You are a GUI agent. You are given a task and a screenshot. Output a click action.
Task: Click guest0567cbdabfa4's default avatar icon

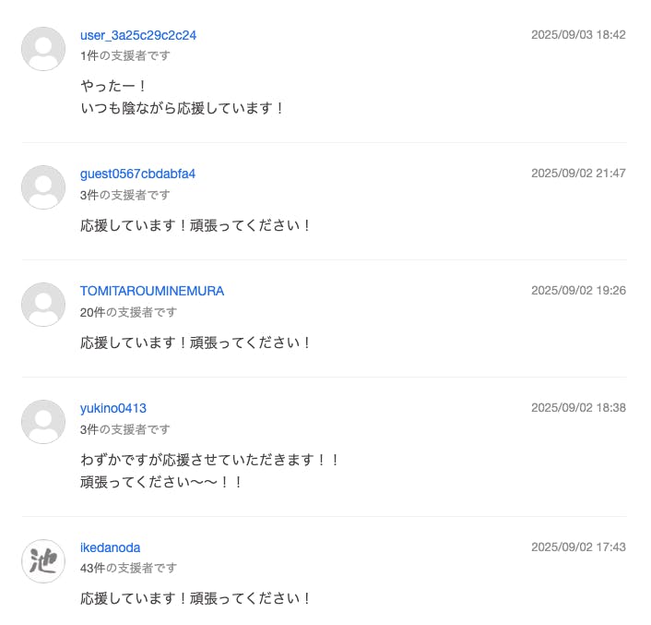pos(43,187)
